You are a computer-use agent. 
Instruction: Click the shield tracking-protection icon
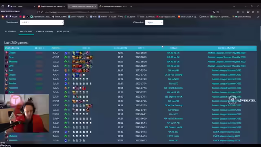38,12
